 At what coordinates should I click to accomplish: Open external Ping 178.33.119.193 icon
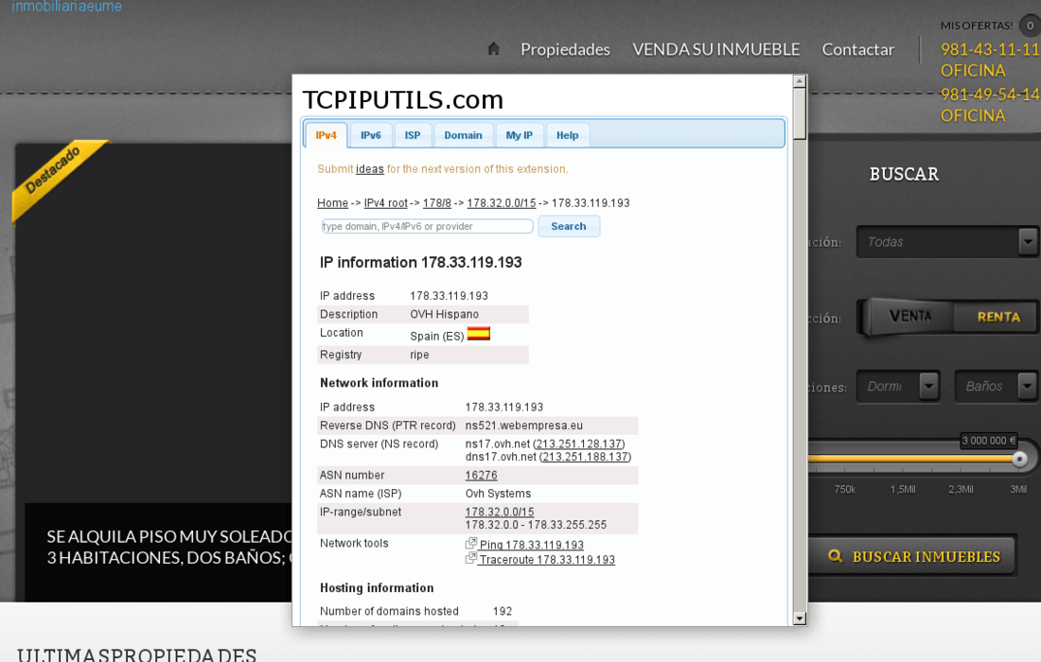pos(470,543)
